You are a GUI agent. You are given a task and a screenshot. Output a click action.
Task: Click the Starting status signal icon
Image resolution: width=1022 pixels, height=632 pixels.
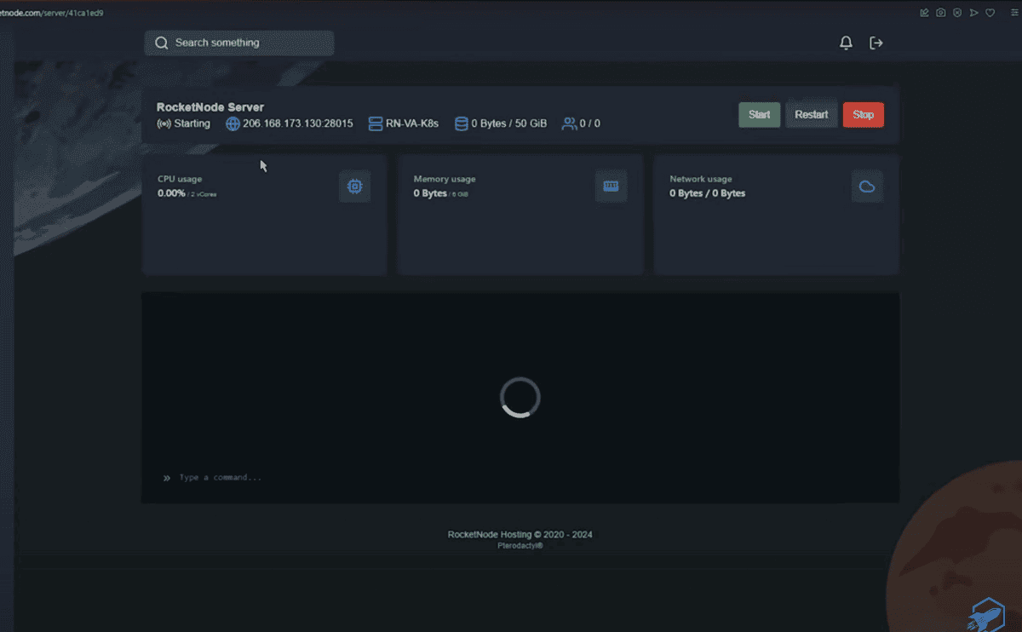coord(164,124)
